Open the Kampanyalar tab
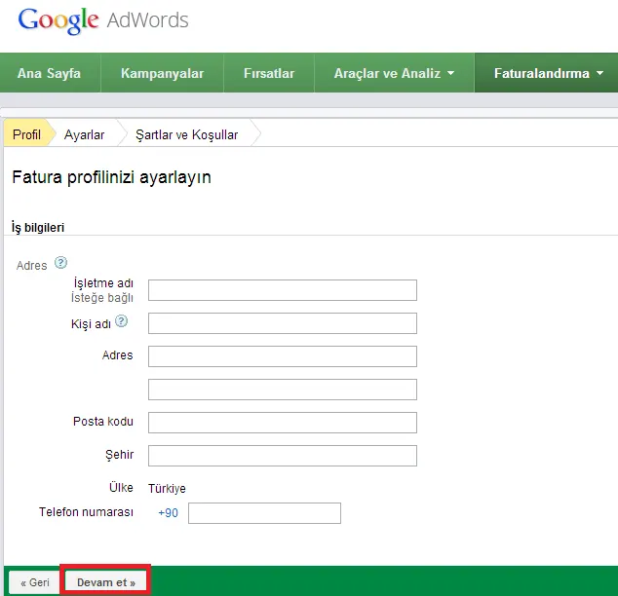Image resolution: width=618 pixels, height=596 pixels. click(163, 73)
